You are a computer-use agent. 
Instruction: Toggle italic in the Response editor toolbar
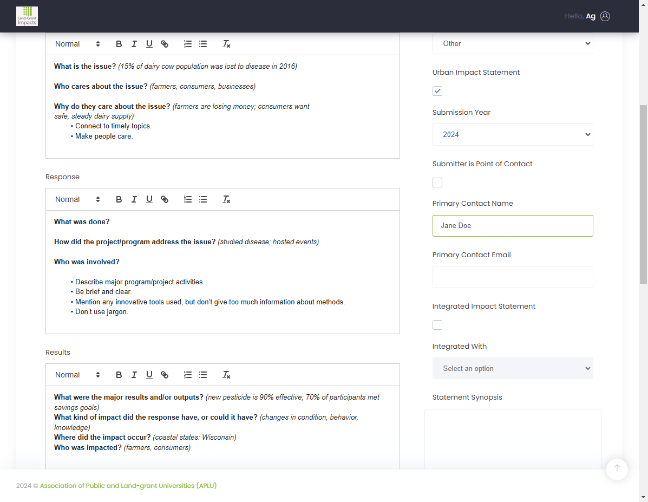(134, 199)
